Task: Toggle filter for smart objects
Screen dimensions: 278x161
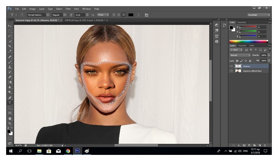Action: tap(265, 50)
